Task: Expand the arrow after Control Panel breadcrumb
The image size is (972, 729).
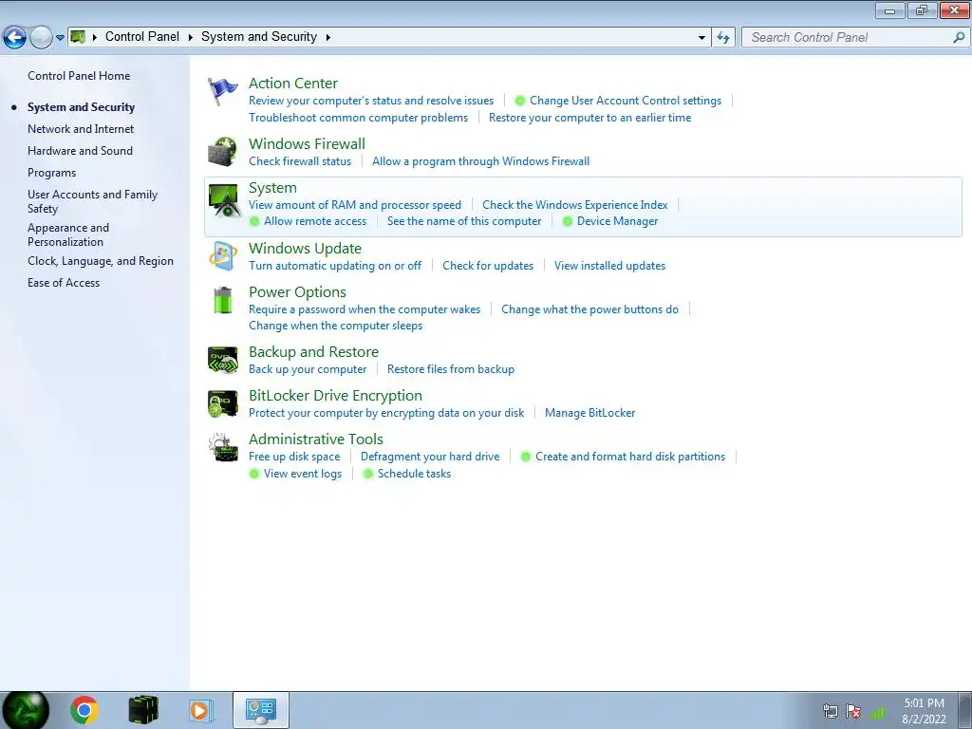Action: [x=190, y=37]
